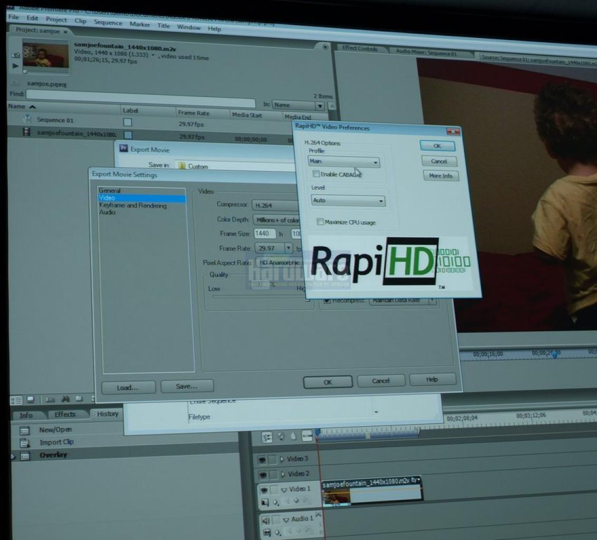Open the Title menu
The height and width of the screenshot is (540, 597).
[x=163, y=26]
